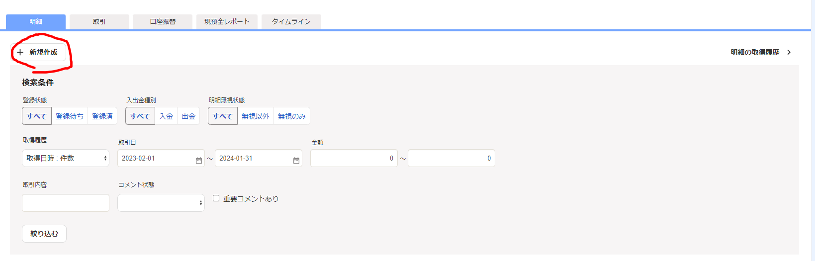The image size is (815, 261).
Task: Switch to the 口座振替 tab
Action: click(x=163, y=22)
